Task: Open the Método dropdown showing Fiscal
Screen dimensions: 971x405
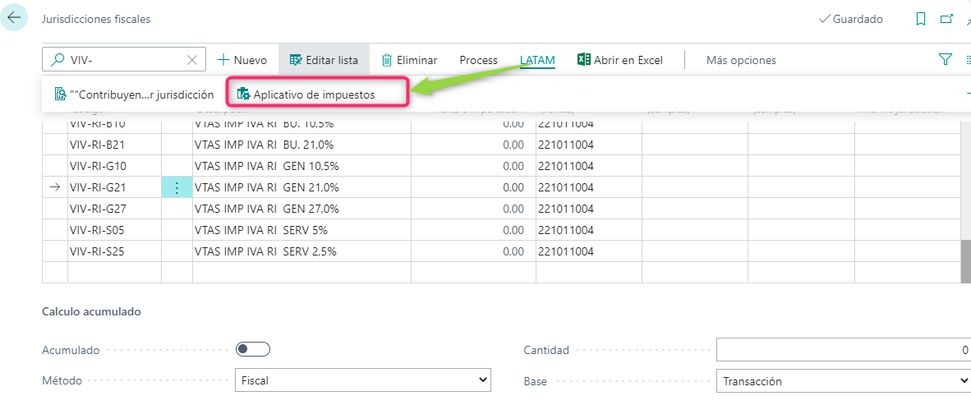Action: coord(363,380)
